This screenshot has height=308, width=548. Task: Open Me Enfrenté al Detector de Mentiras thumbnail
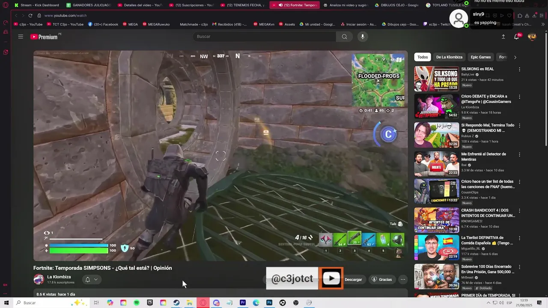[436, 163]
